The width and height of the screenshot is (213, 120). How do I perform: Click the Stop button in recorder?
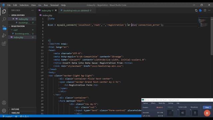coord(207,107)
